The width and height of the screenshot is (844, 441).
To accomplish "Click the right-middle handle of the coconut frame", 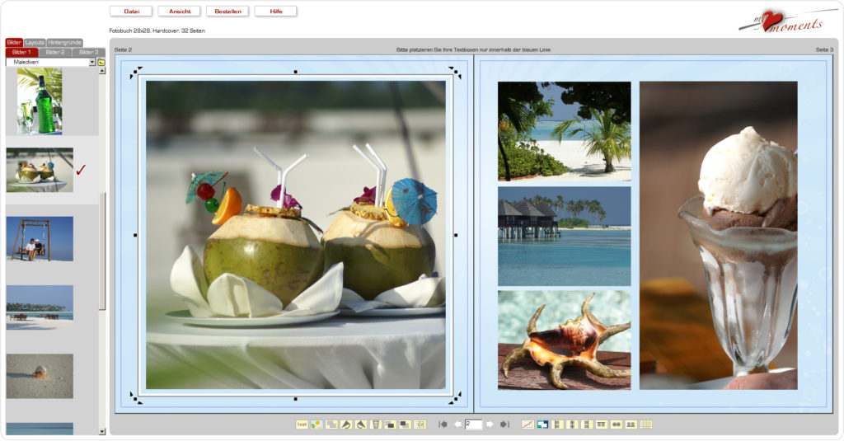I will pyautogui.click(x=456, y=235).
